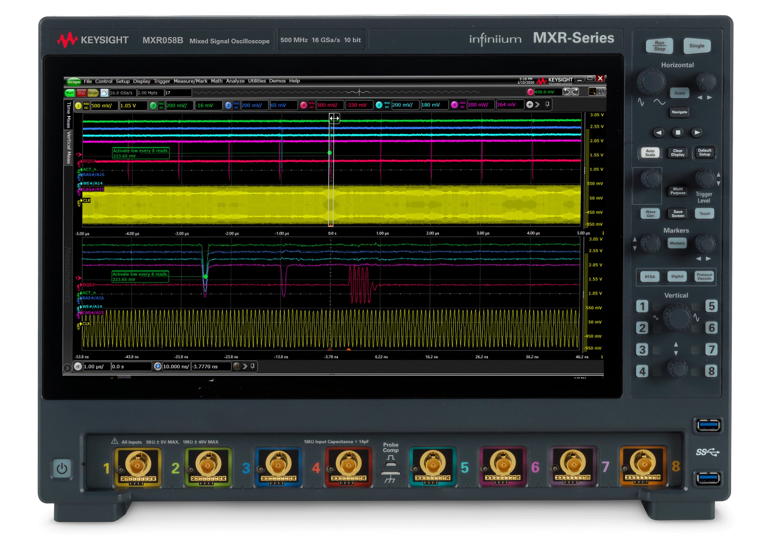
Task: Click the 16.0 GSa/s sample rate field
Action: pyautogui.click(x=123, y=93)
